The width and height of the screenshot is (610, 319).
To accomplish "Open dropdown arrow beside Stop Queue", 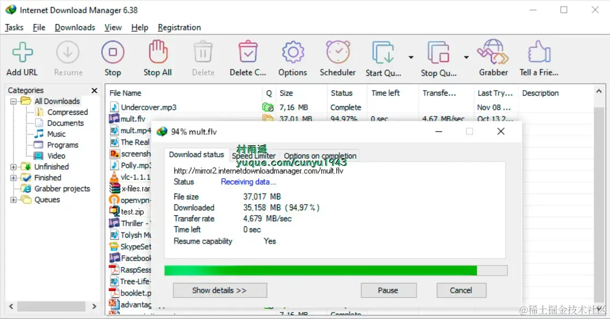I will (466, 57).
